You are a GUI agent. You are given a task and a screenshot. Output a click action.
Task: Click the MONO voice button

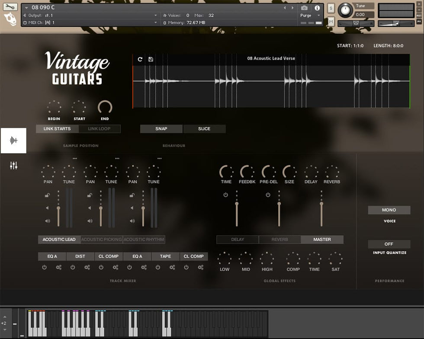click(x=389, y=210)
